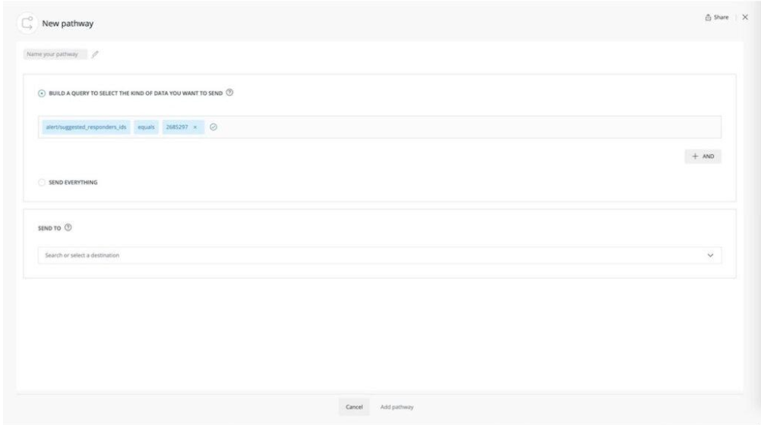
Task: Click the + AND button
Action: point(703,156)
